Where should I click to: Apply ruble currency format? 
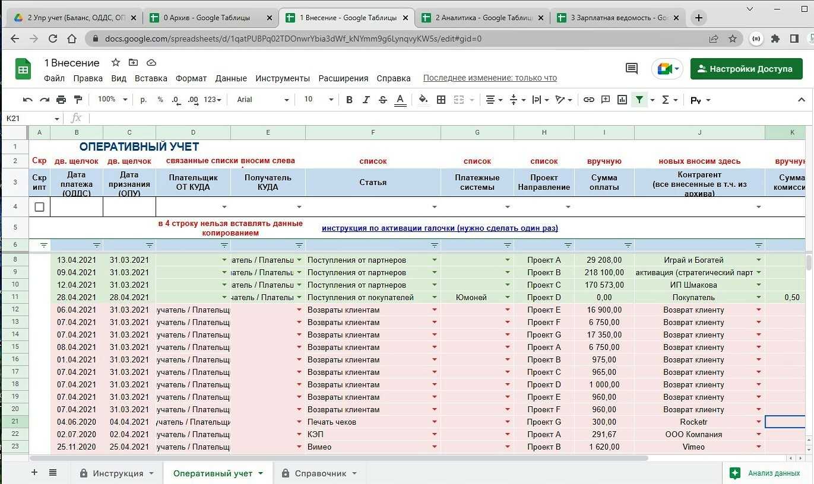(144, 100)
